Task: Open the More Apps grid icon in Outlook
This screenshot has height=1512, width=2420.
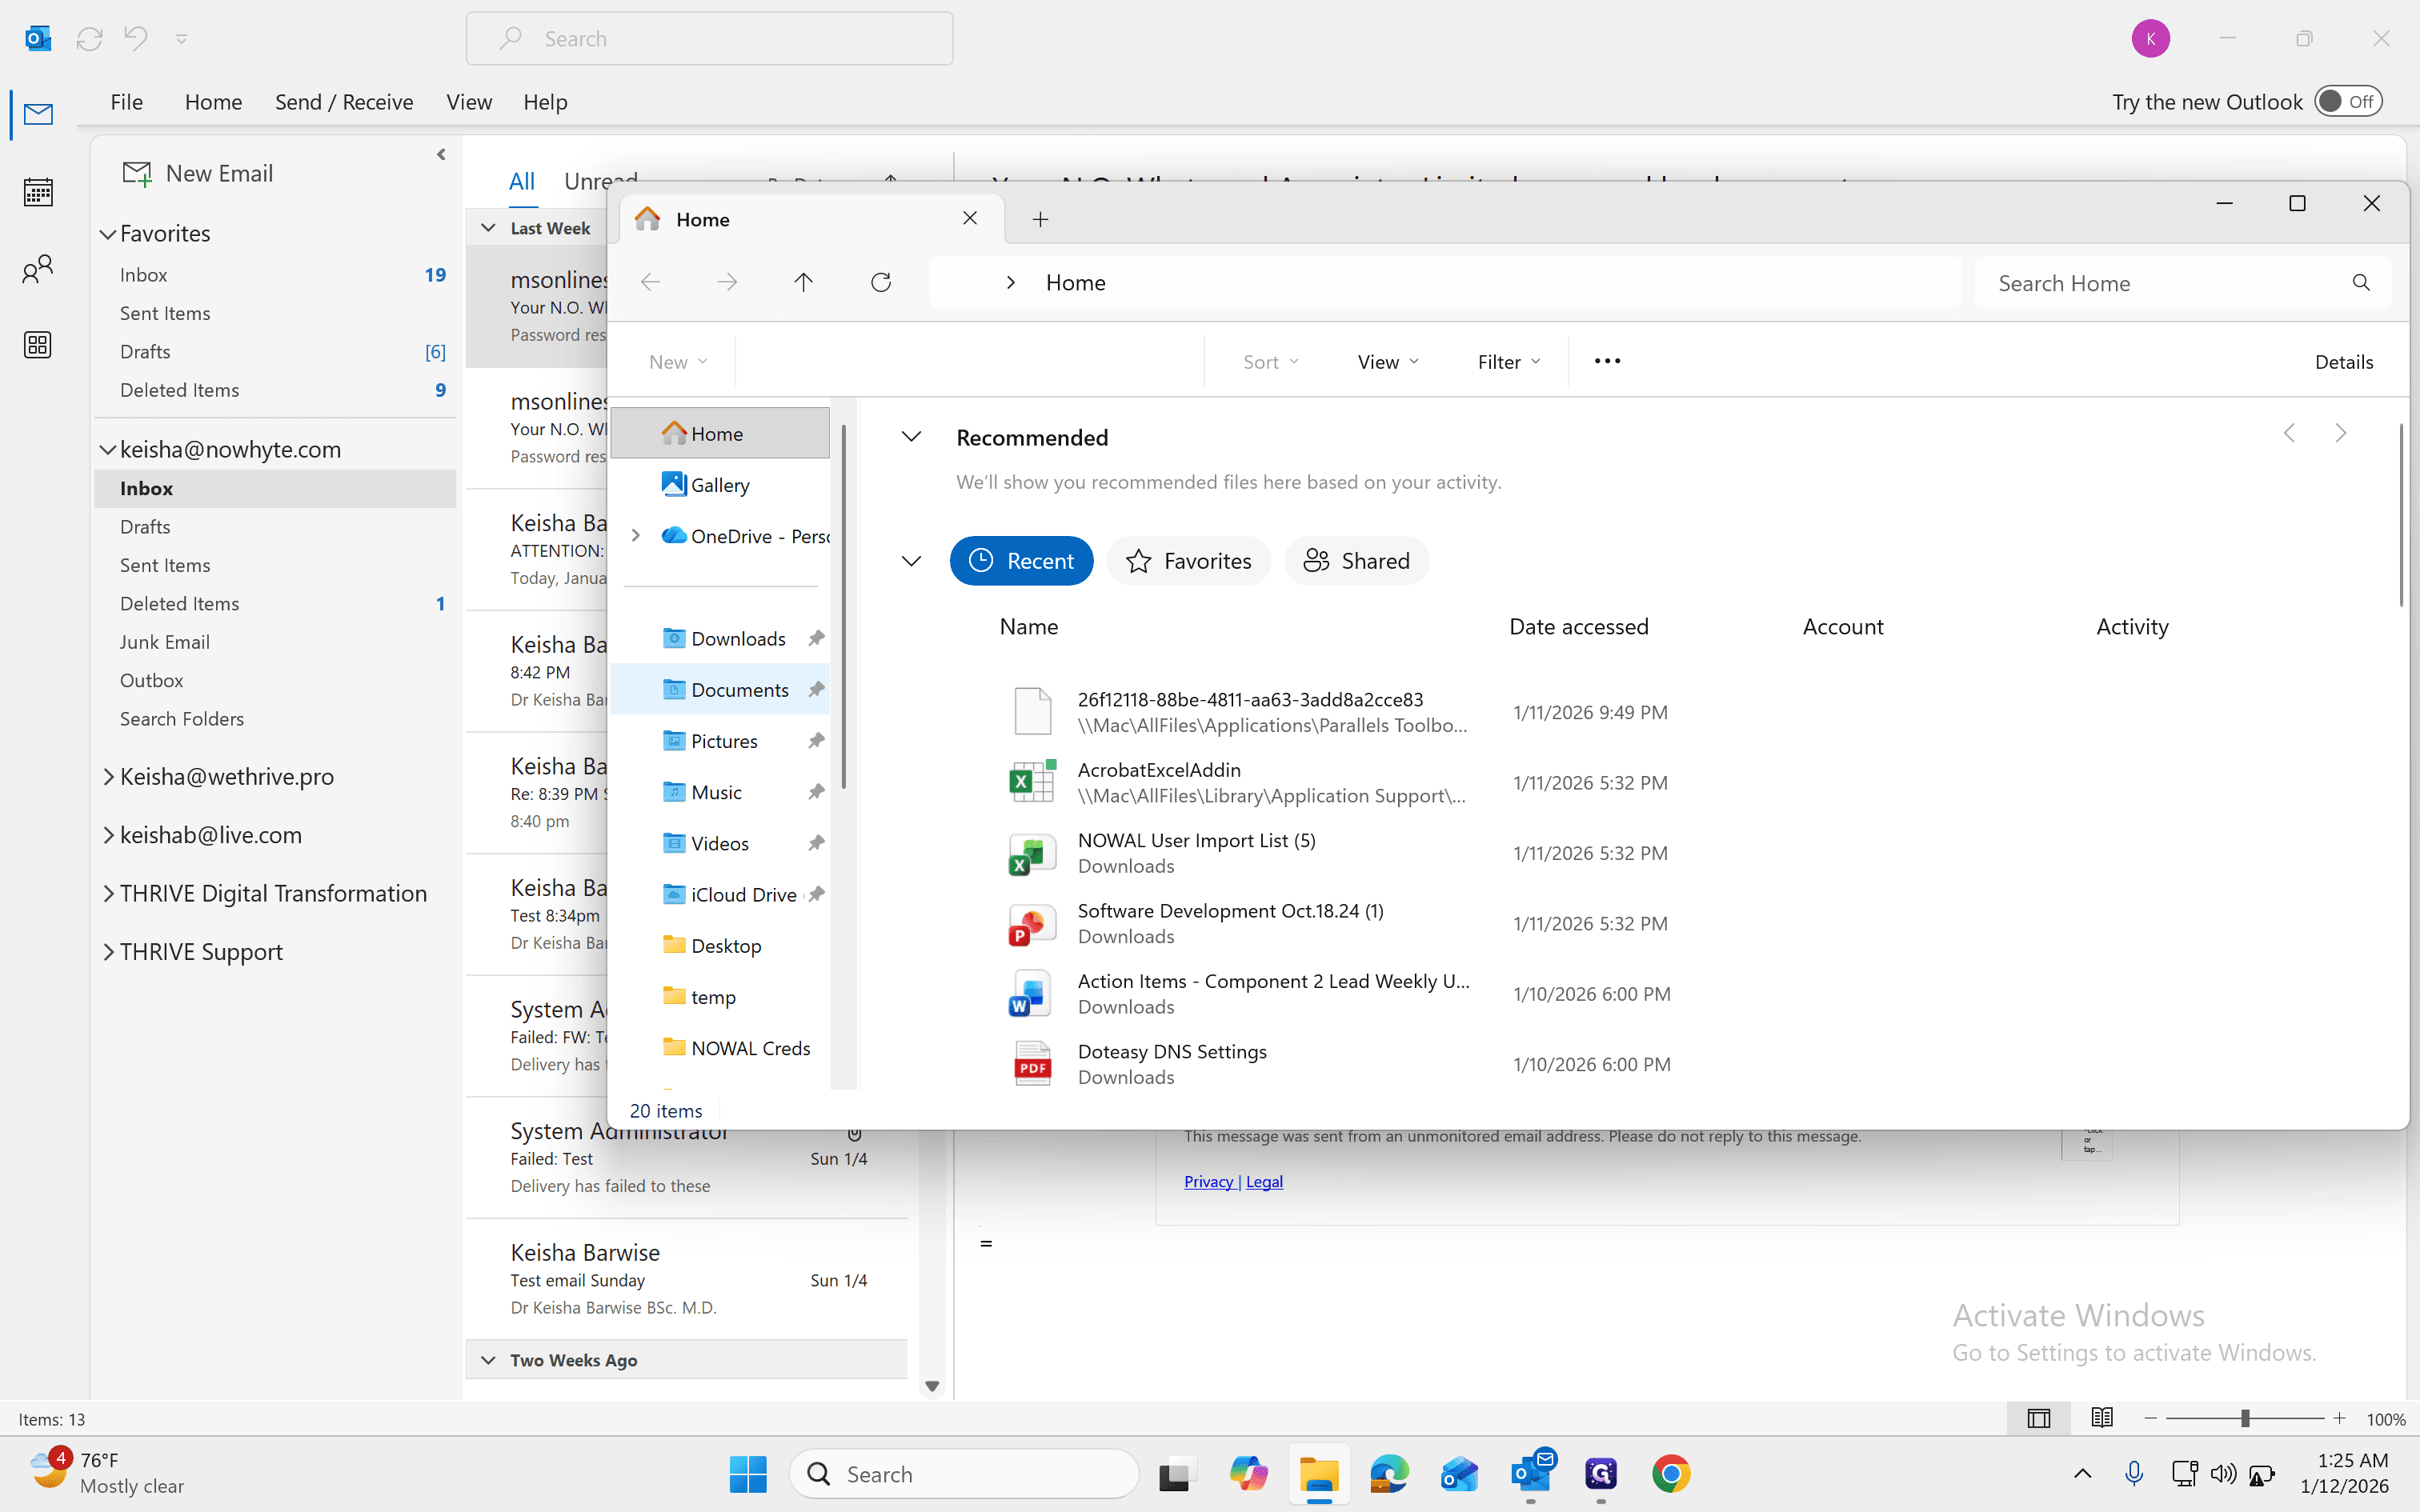Action: point(38,345)
